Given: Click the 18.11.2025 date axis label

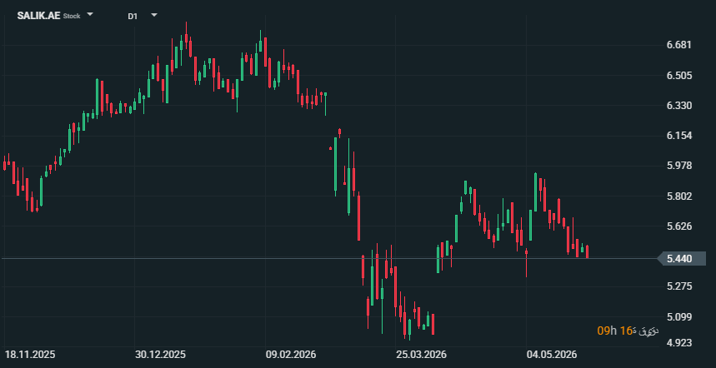Looking at the screenshot, I should (30, 355).
